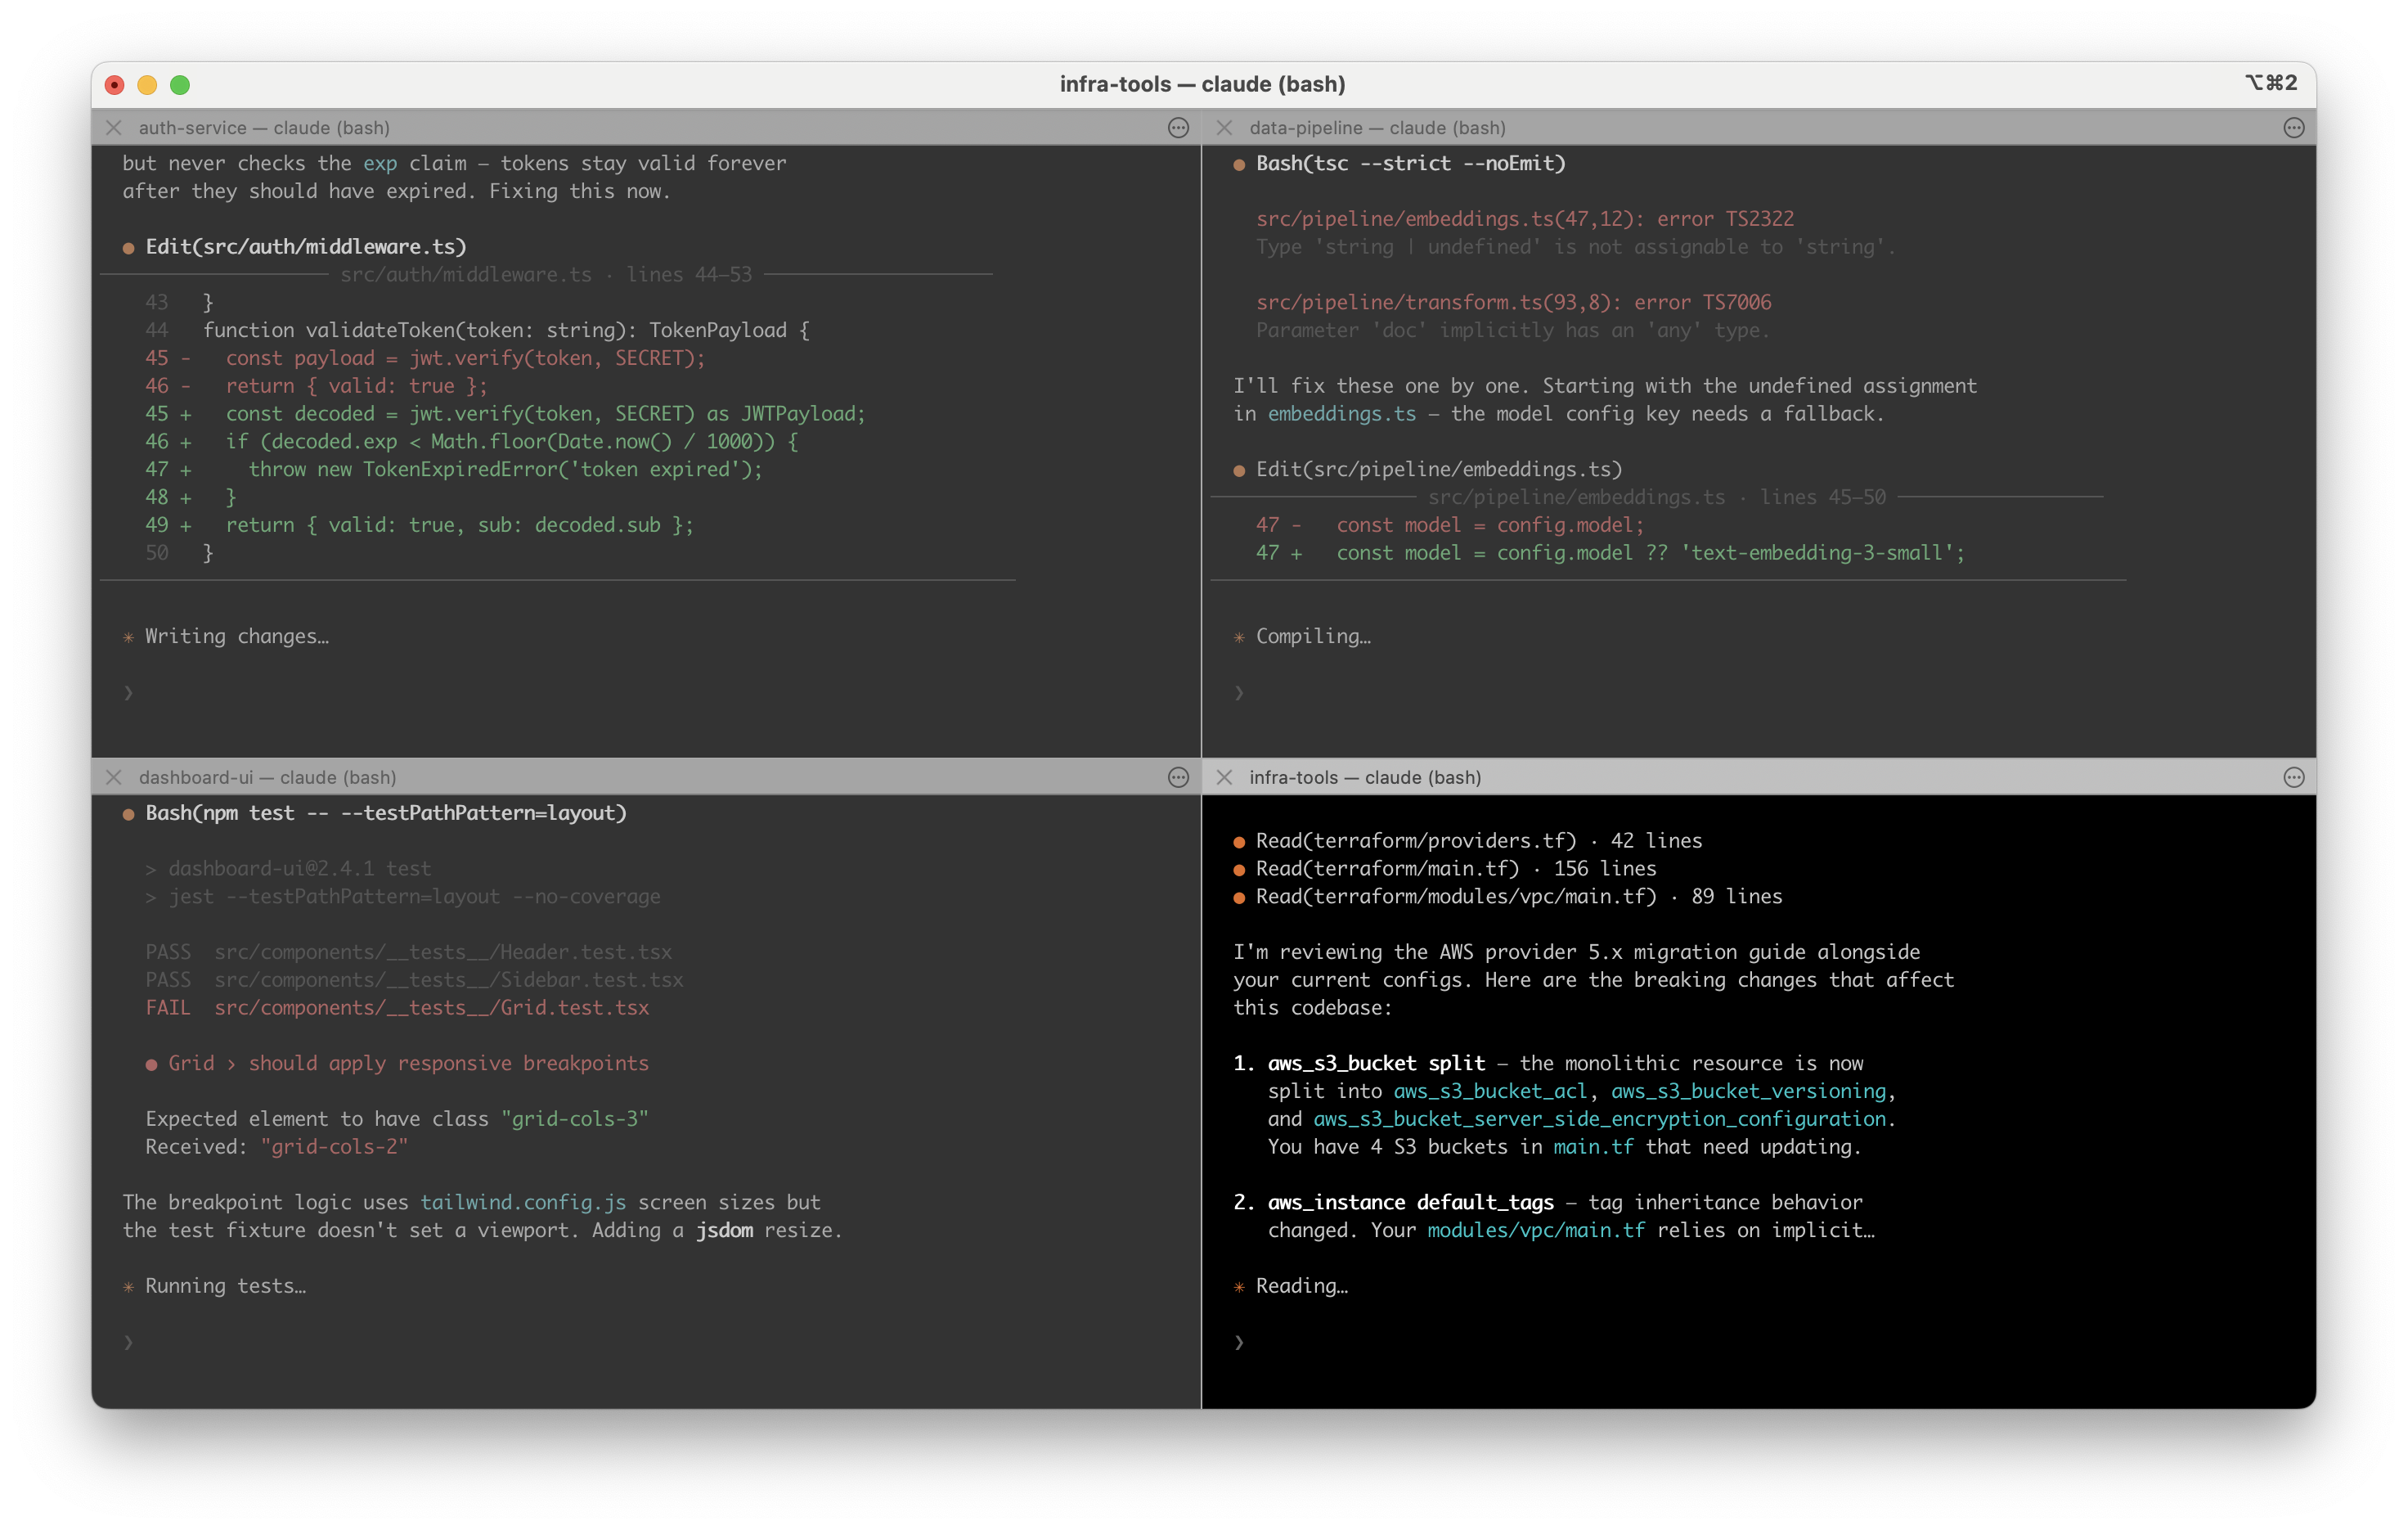Click the spinner beside "Running tests…"
Screen dimensions: 2408x1530
click(128, 1287)
